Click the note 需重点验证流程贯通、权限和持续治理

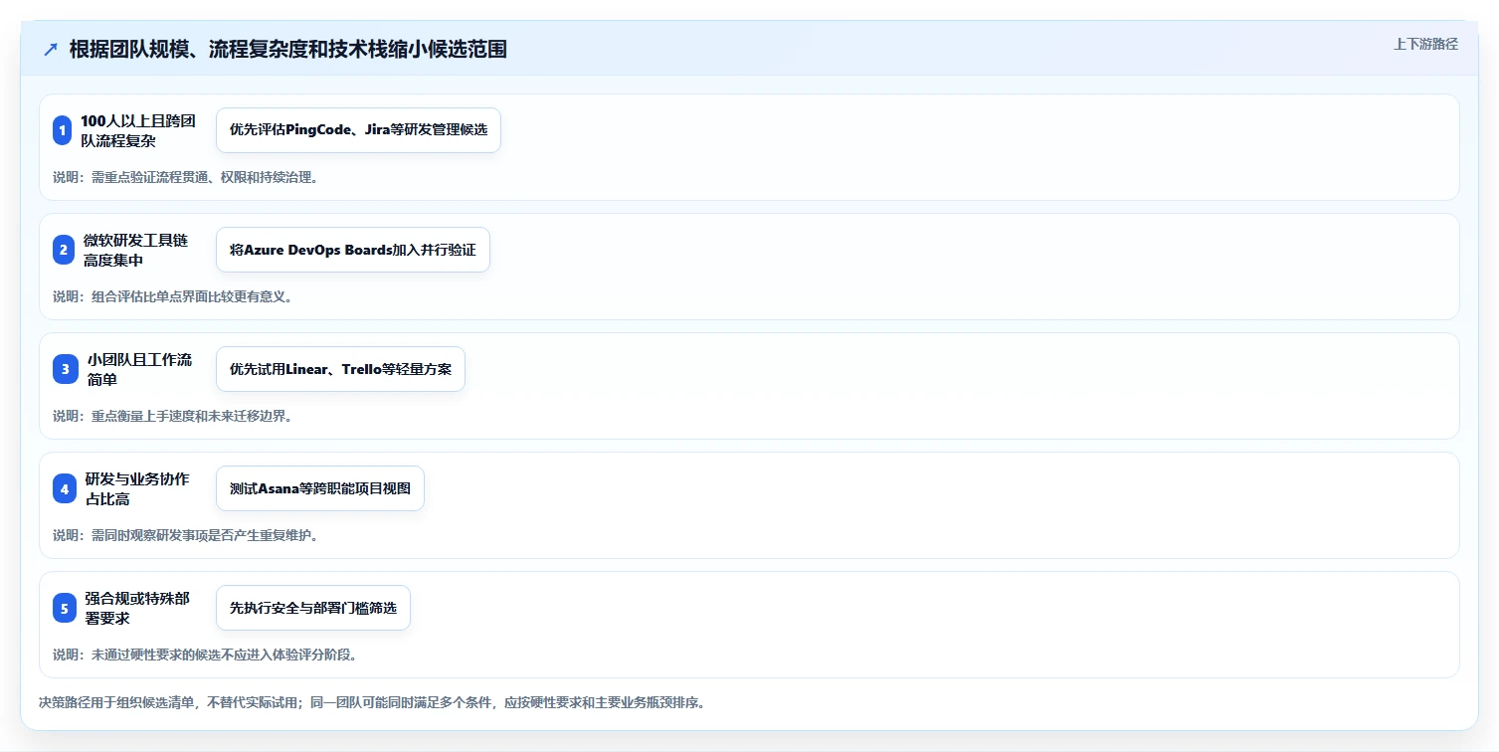point(185,177)
